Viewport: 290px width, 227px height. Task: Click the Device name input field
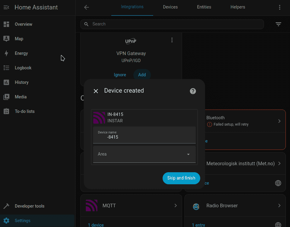(x=144, y=137)
